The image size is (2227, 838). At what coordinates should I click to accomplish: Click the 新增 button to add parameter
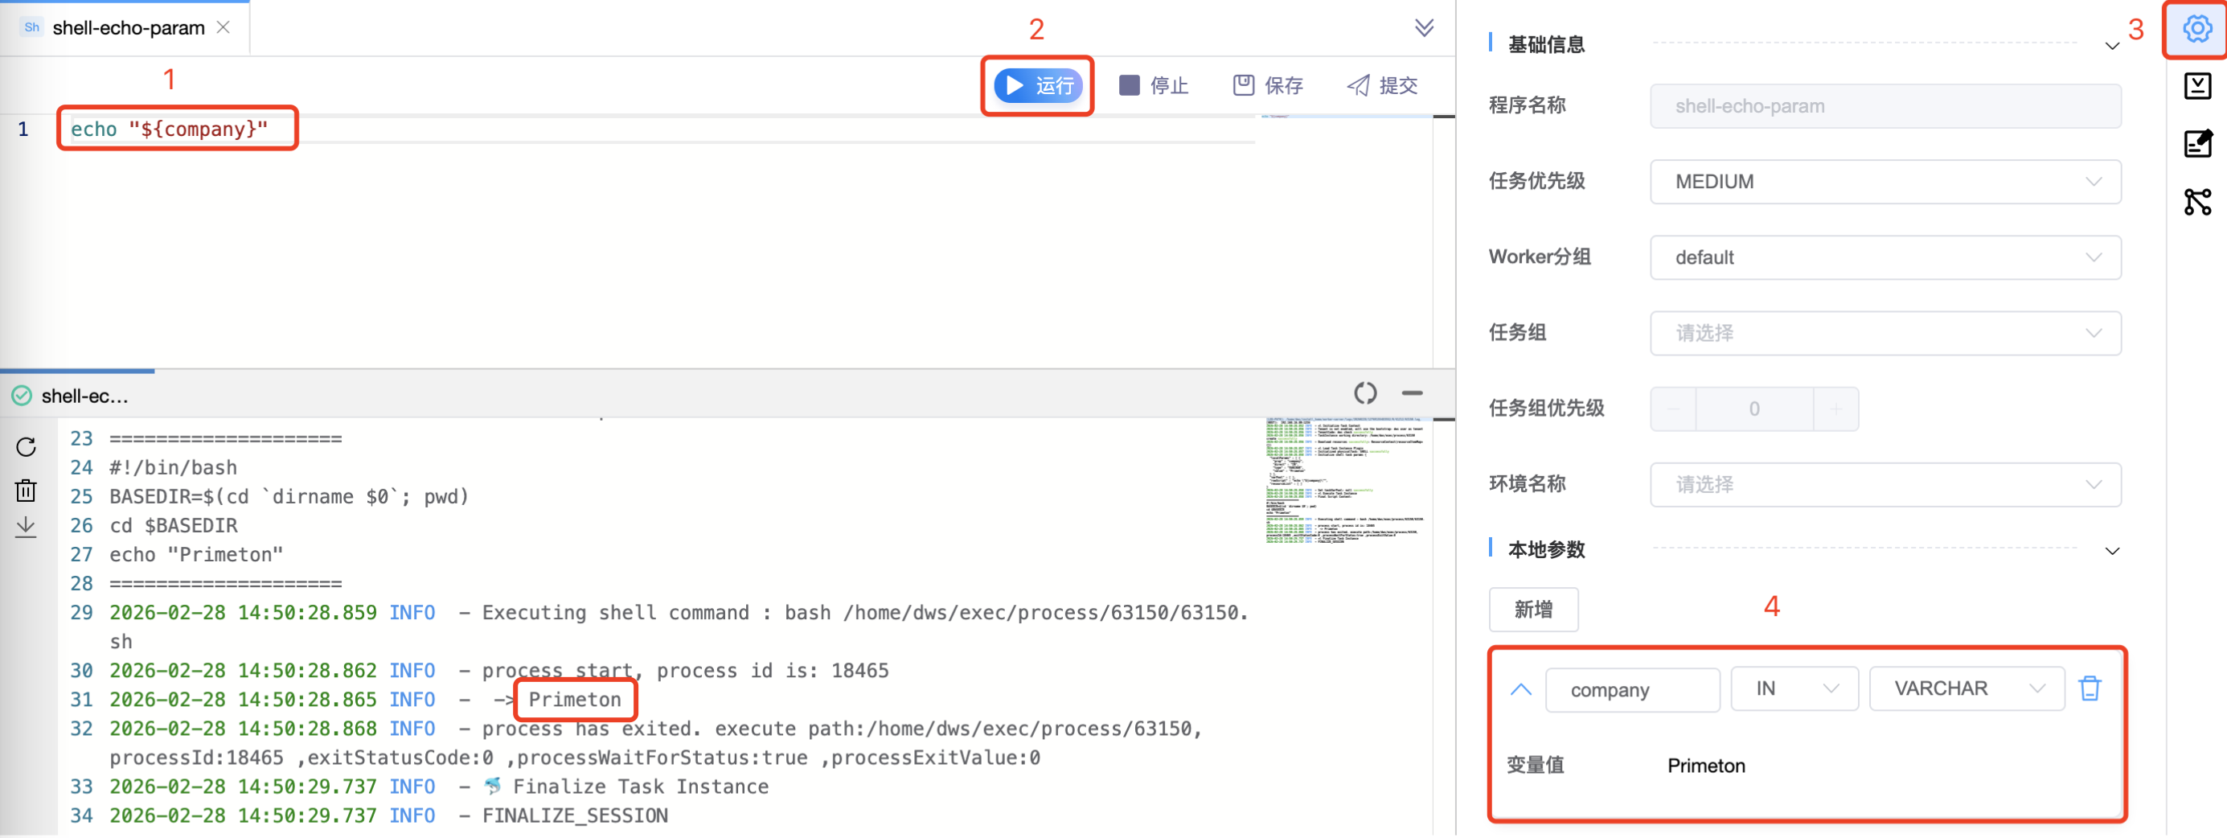(x=1533, y=610)
